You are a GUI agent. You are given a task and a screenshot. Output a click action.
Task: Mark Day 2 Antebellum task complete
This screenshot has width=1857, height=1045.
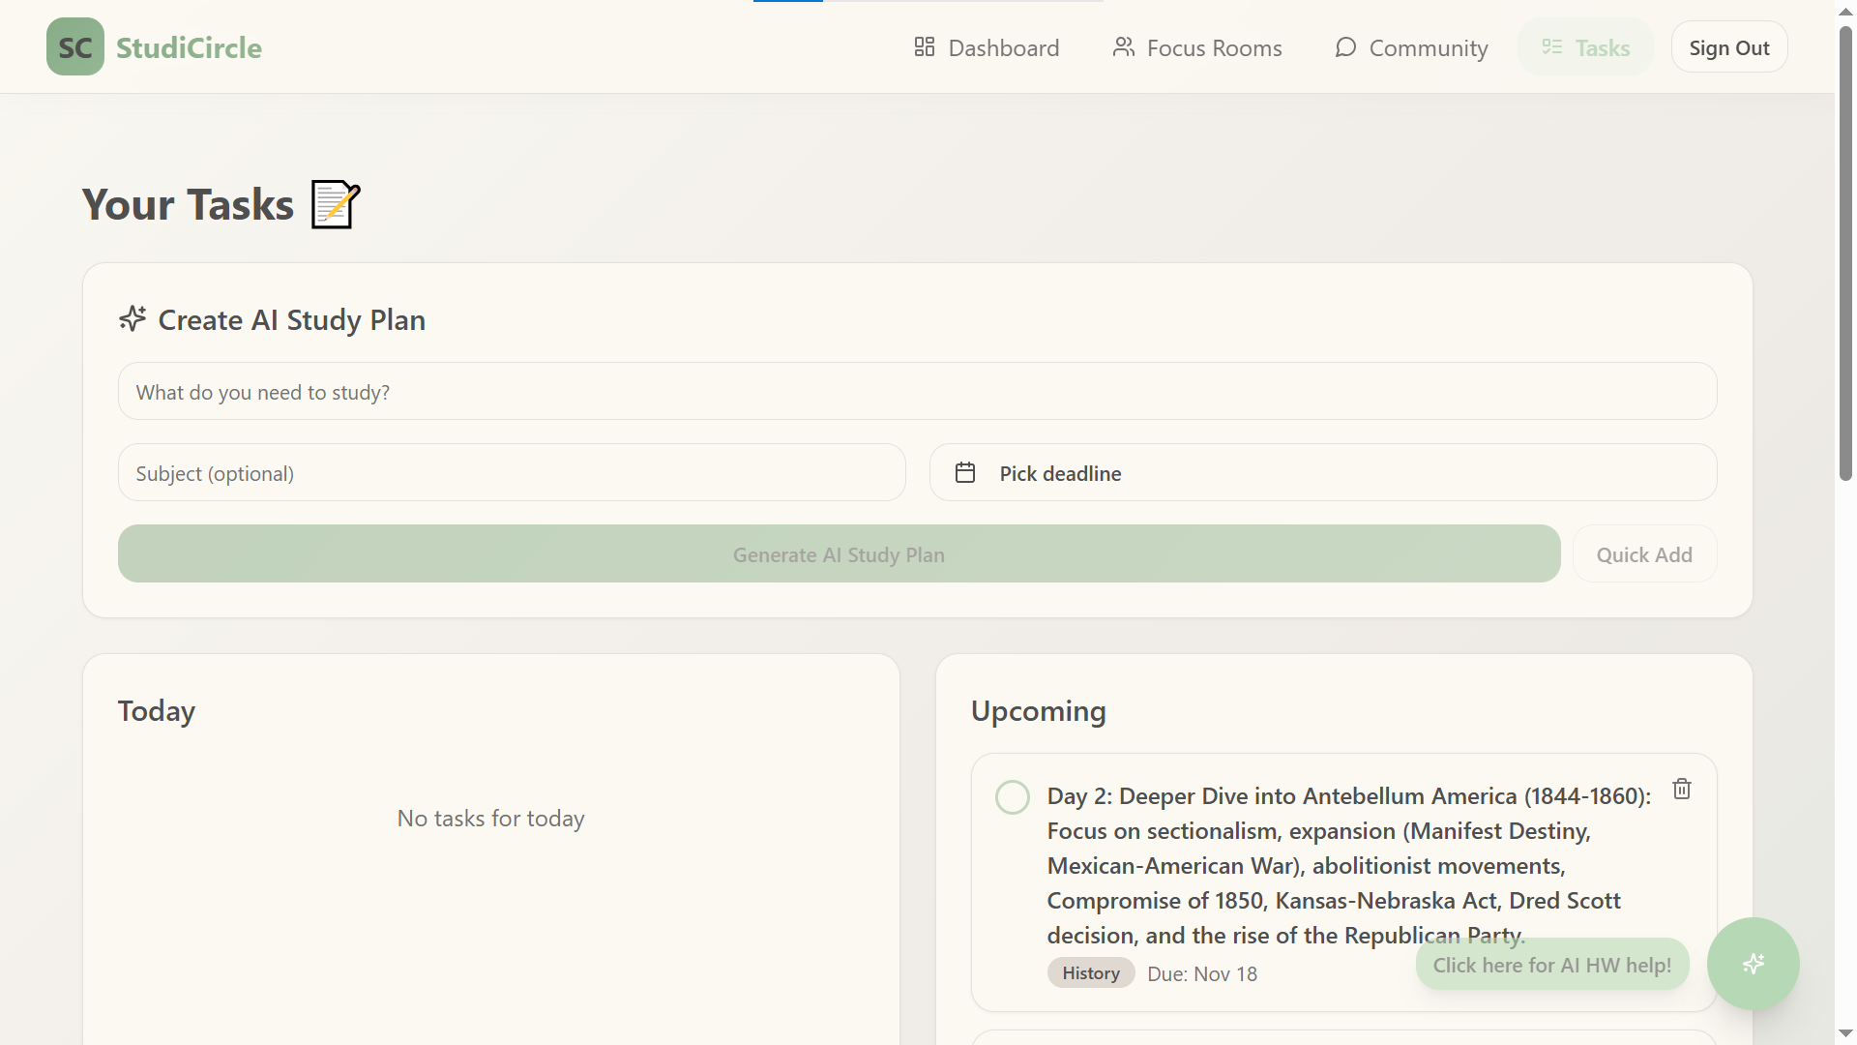[x=1012, y=797]
